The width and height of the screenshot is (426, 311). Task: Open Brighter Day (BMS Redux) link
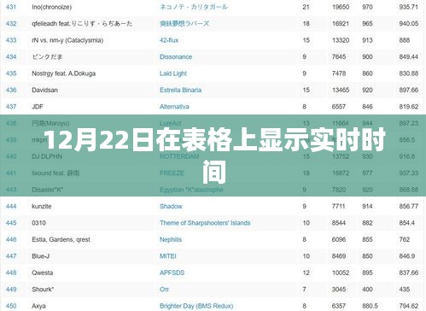pos(196,306)
